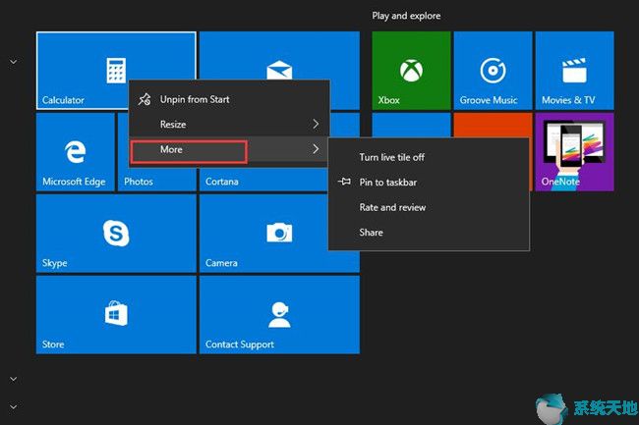Launch the Microsoft Edge tile
Viewport: 639px width, 425px height.
pos(76,152)
